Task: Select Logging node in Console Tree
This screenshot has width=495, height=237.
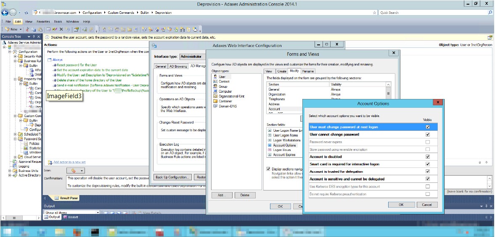Action: (x=24, y=166)
